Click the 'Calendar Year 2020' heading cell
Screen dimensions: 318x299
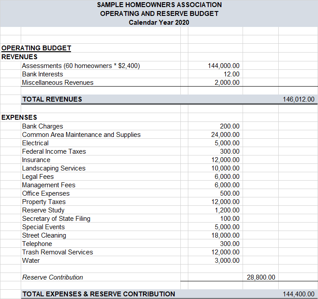[159, 23]
